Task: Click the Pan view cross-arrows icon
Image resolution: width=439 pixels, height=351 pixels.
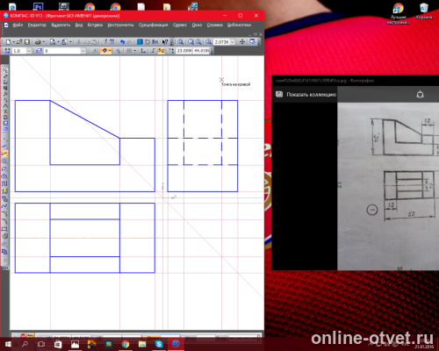Action: [x=242, y=42]
